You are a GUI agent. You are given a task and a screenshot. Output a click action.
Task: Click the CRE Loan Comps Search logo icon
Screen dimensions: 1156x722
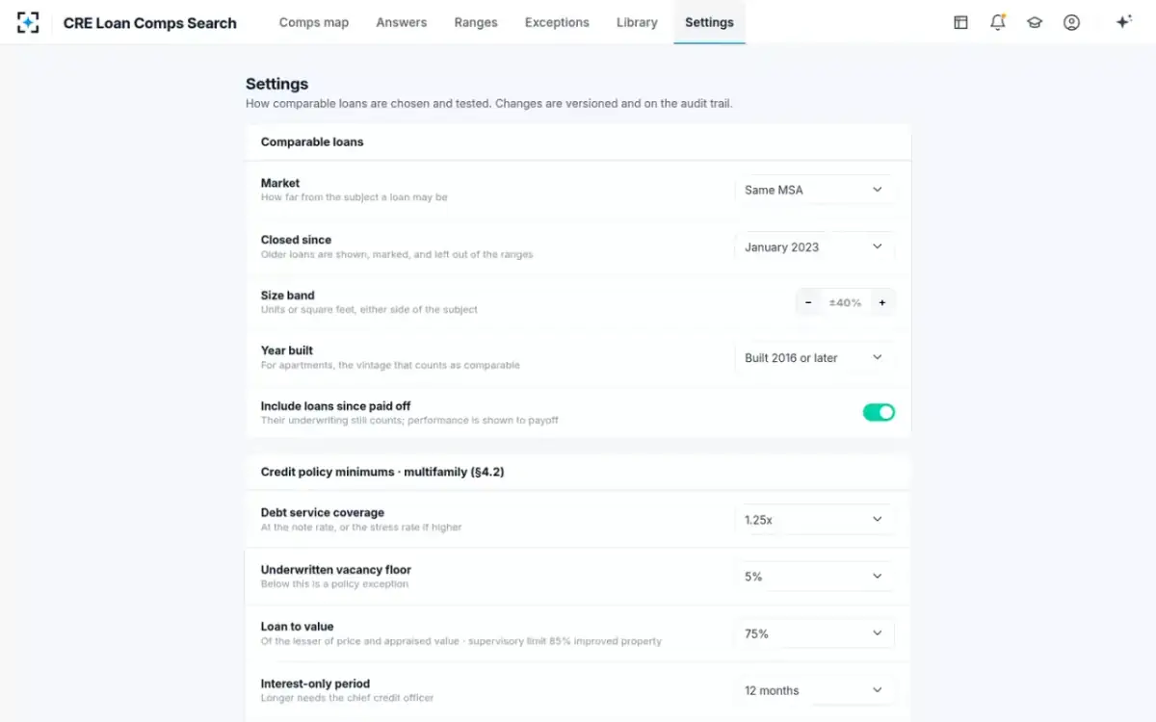[28, 22]
